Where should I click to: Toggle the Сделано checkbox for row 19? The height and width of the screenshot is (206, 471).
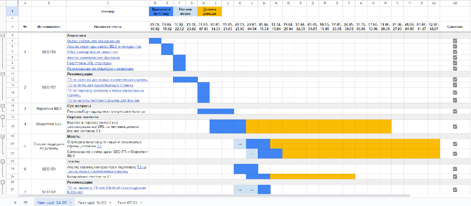[455, 126]
